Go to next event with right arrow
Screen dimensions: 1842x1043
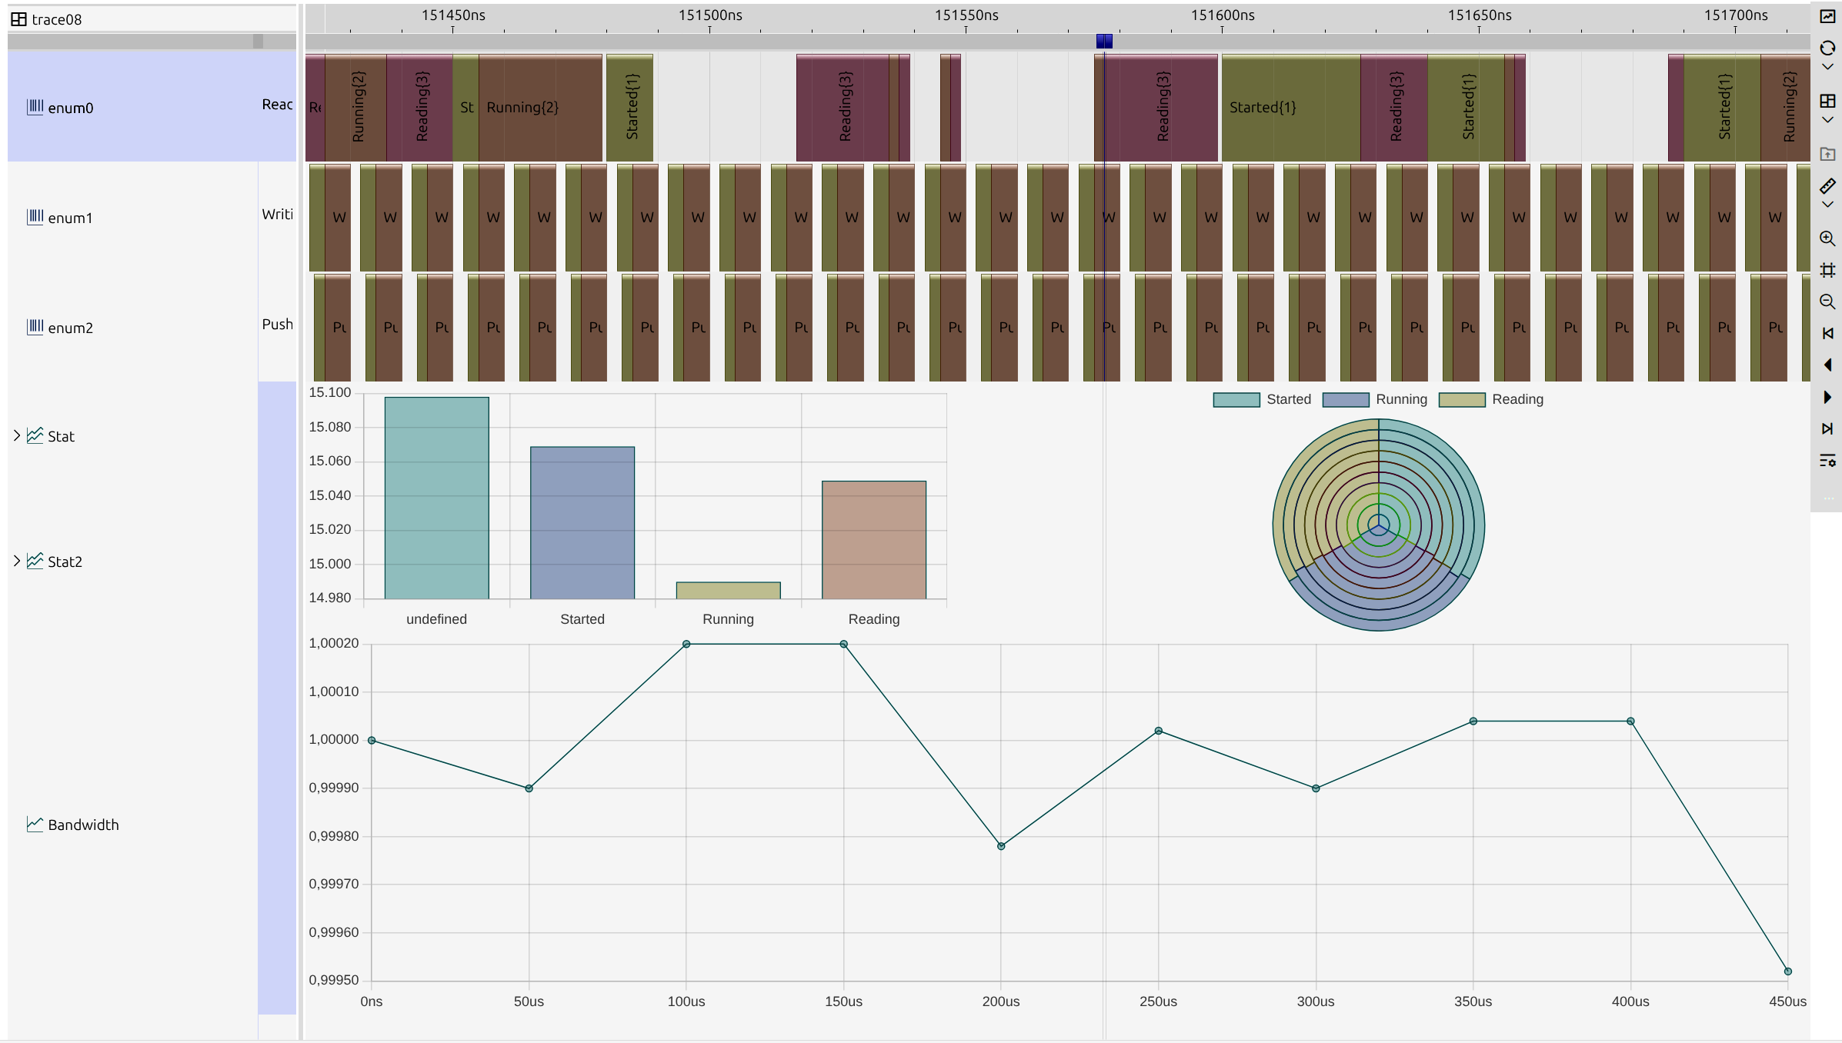[x=1827, y=397]
